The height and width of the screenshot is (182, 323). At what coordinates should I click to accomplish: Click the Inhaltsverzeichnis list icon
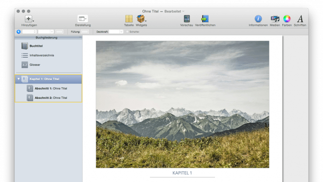pos(25,55)
